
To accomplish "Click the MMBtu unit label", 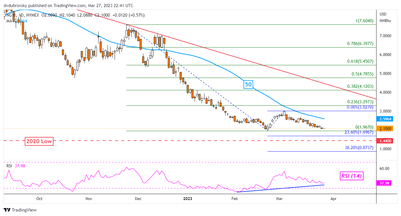I will point(385,21).
